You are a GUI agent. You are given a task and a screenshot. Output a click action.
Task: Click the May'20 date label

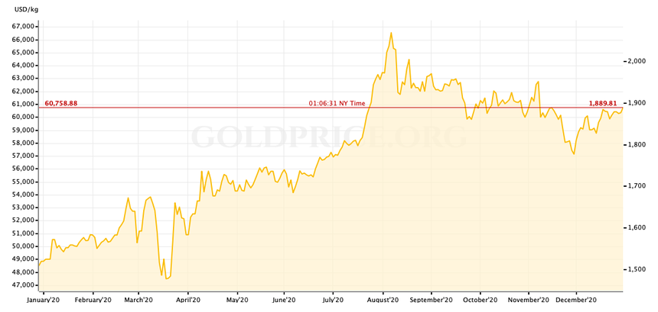tap(238, 301)
